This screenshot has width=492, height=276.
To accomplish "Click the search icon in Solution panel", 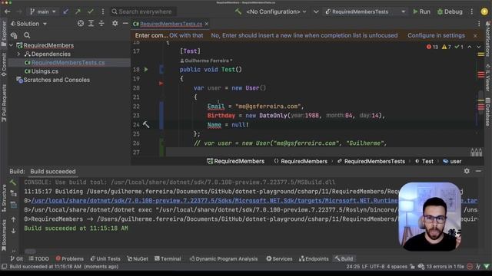I will 27,35.
